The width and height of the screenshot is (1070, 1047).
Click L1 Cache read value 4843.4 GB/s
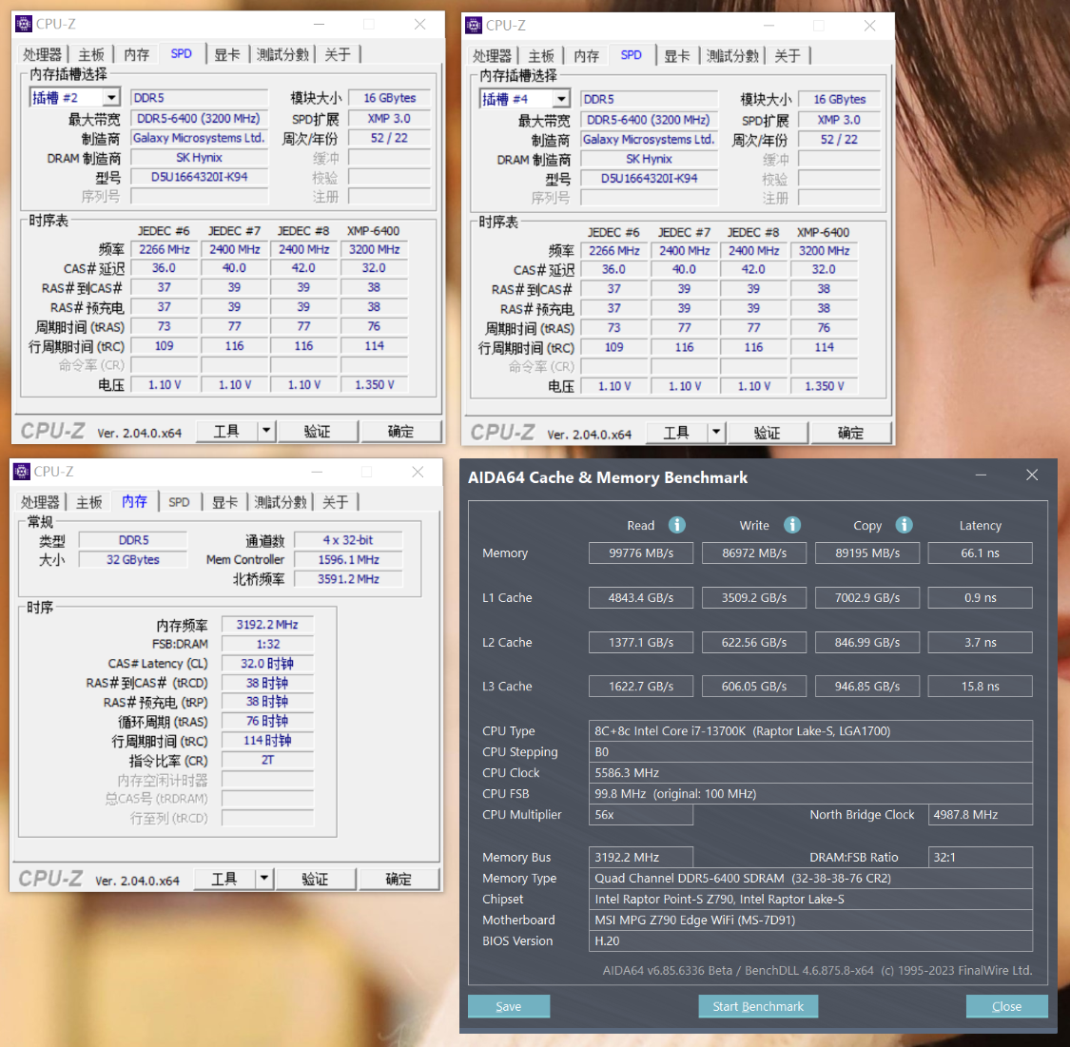[641, 597]
